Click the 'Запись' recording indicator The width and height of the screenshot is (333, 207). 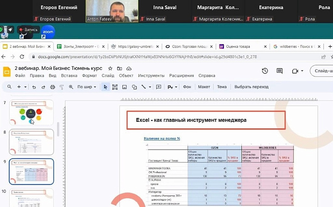click(x=28, y=30)
